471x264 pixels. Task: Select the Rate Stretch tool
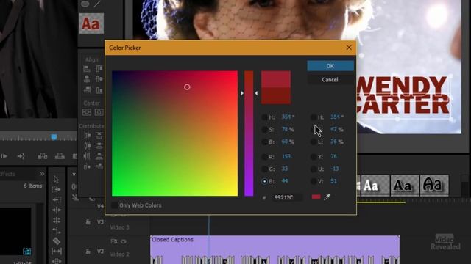coord(56,230)
